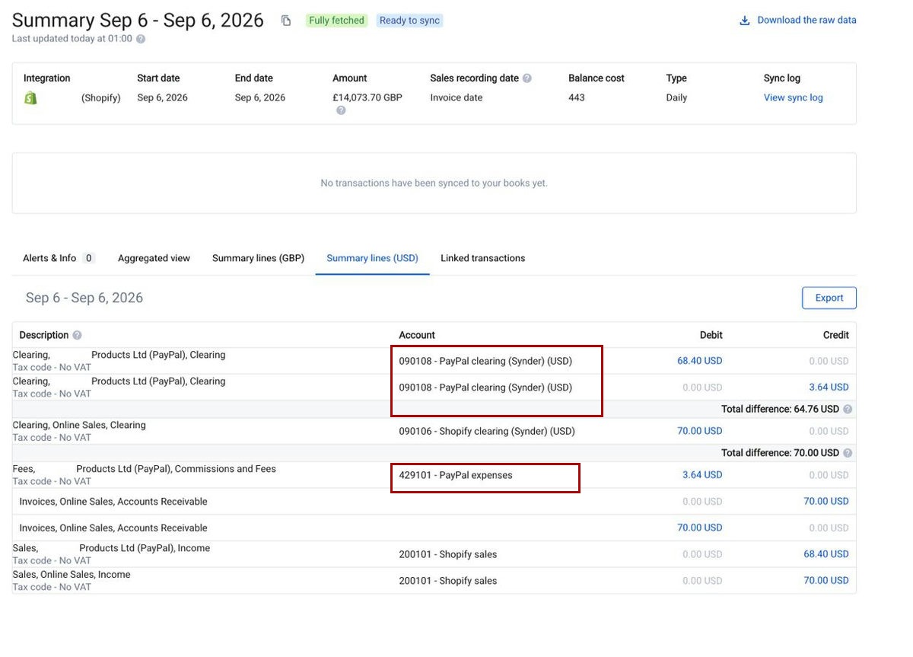Open View sync log link
Viewport: 913px width, 657px height.
click(793, 97)
